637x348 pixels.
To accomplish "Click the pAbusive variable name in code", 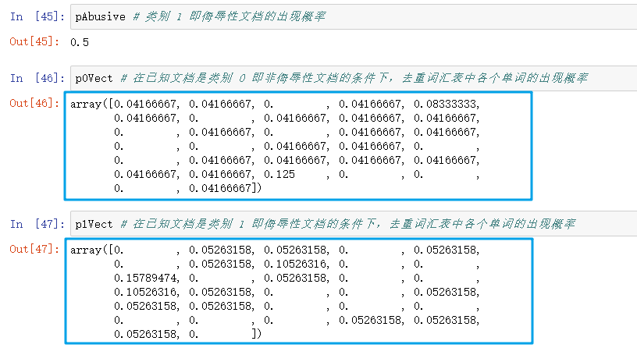I will 101,16.
